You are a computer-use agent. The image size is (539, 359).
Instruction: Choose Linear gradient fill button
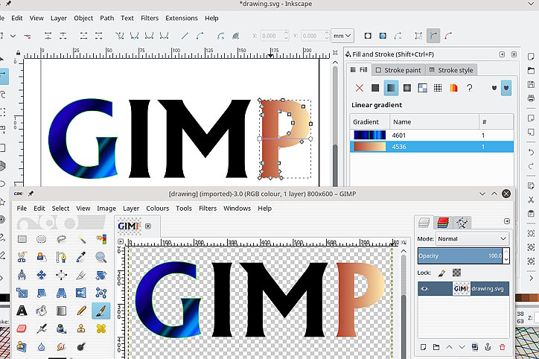coord(391,88)
